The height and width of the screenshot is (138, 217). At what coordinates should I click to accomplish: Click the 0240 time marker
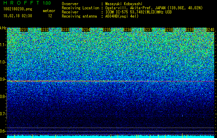[210, 30]
